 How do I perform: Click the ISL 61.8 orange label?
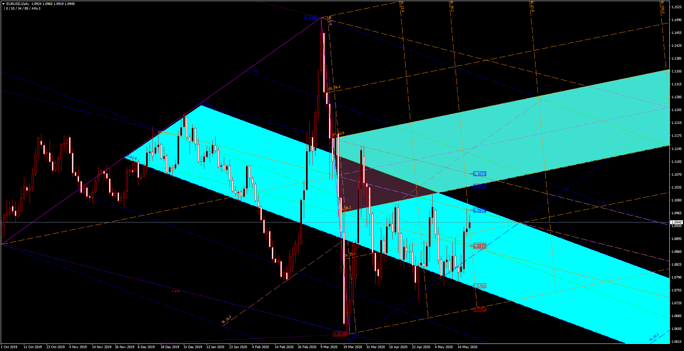pos(338,134)
